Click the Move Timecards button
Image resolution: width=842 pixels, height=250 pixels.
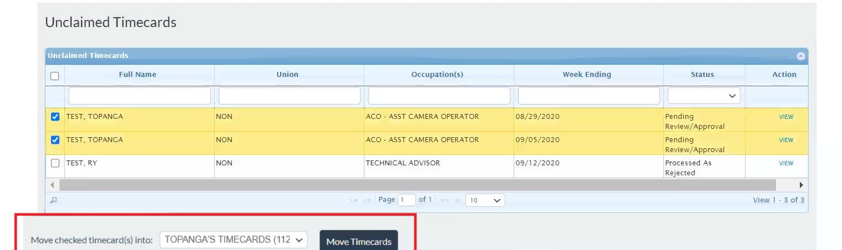click(x=359, y=241)
